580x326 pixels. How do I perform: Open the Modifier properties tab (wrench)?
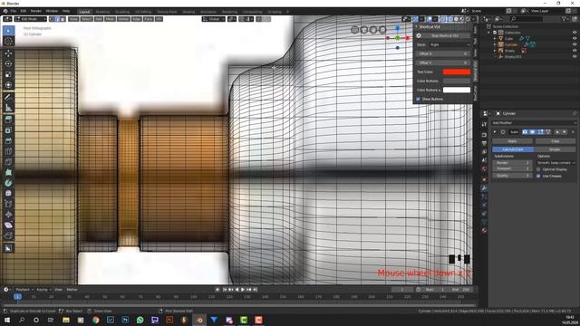(x=484, y=188)
